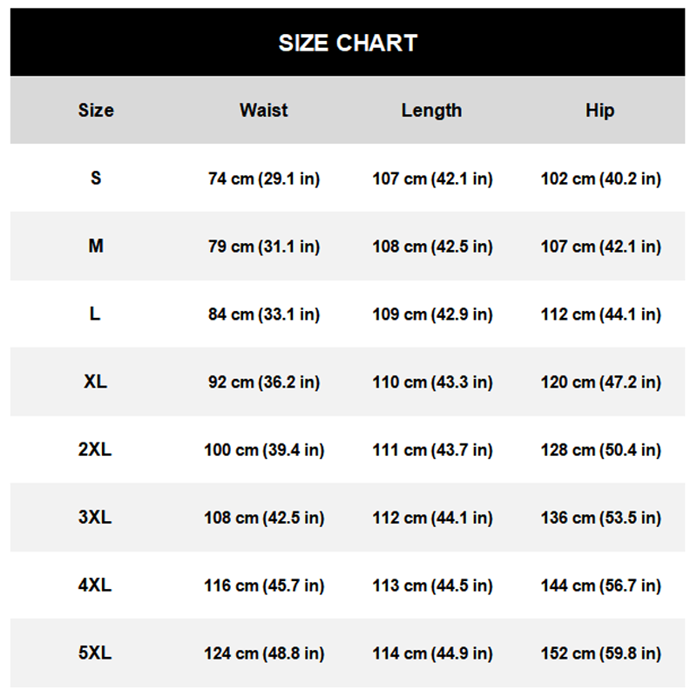Click the M size row label
Screen dimensions: 697x697
96,246
